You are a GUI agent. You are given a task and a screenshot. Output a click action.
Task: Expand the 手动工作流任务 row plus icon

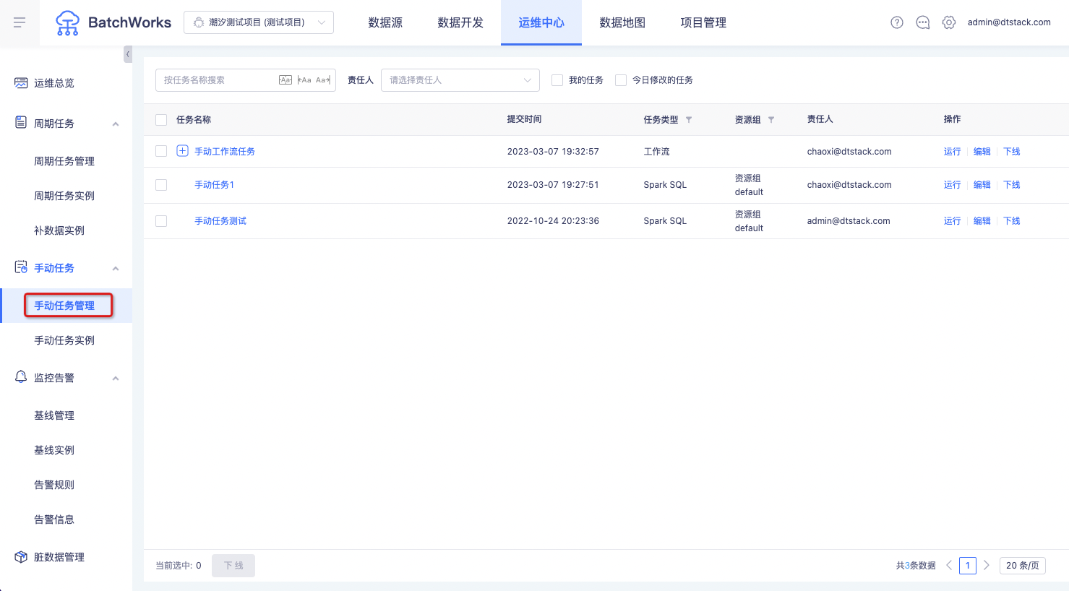pyautogui.click(x=183, y=151)
